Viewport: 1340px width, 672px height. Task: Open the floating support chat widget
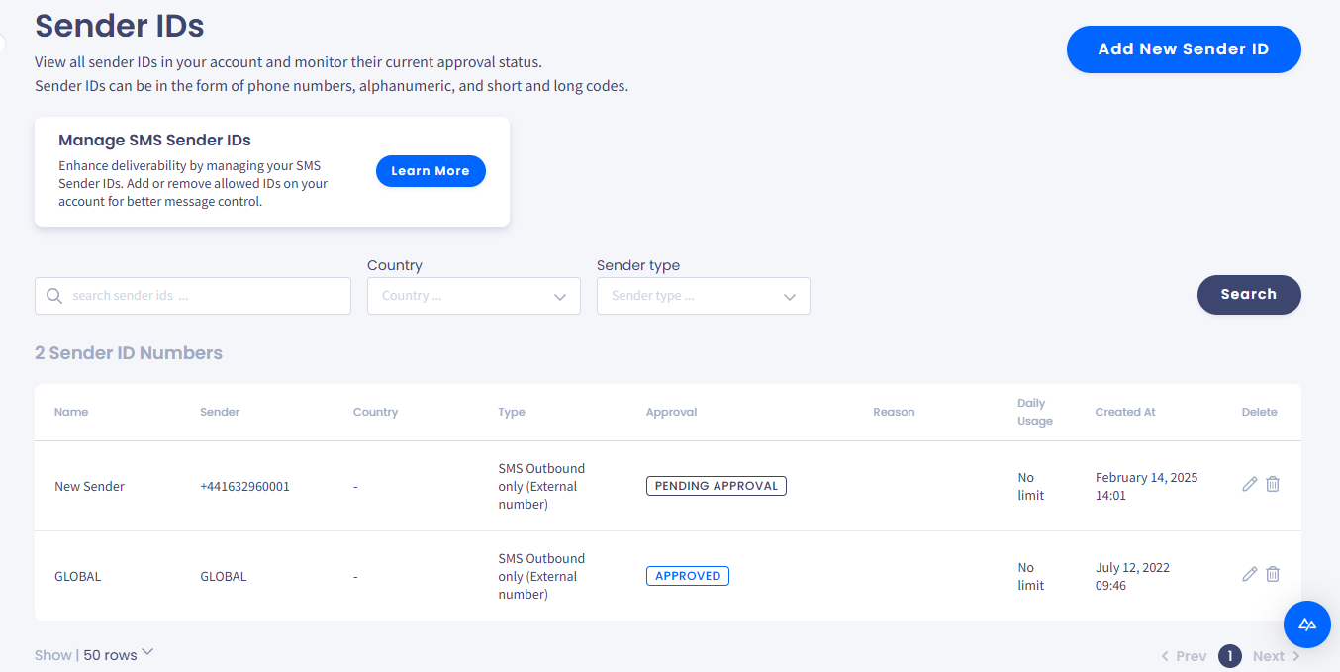click(1307, 624)
